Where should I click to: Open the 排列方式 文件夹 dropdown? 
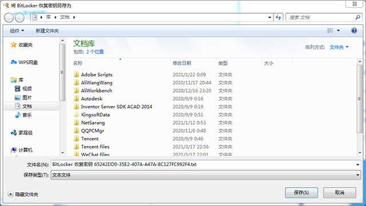click(339, 47)
